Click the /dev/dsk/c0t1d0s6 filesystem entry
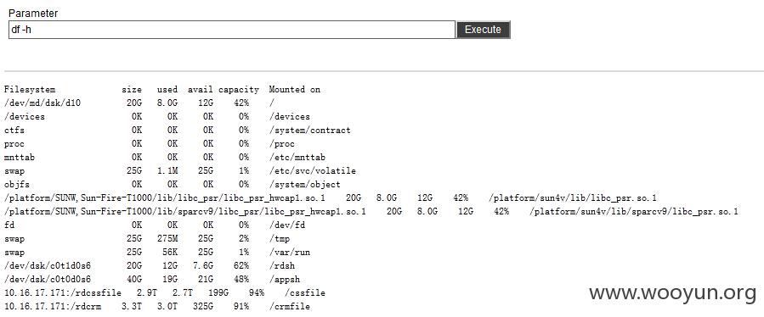 pos(48,266)
